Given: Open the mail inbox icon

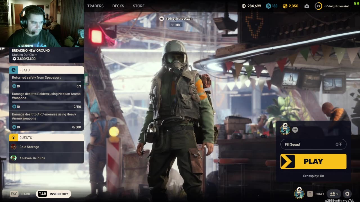Looking at the screenshot, I should 307,6.
